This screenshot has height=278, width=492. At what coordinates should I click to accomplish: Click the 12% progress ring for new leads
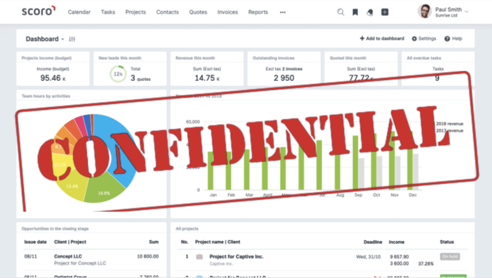[x=118, y=74]
